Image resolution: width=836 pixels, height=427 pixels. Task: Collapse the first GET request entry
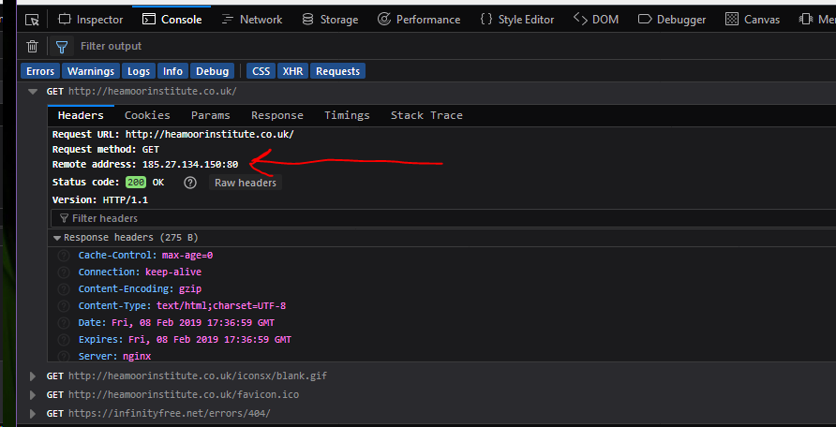tap(33, 92)
